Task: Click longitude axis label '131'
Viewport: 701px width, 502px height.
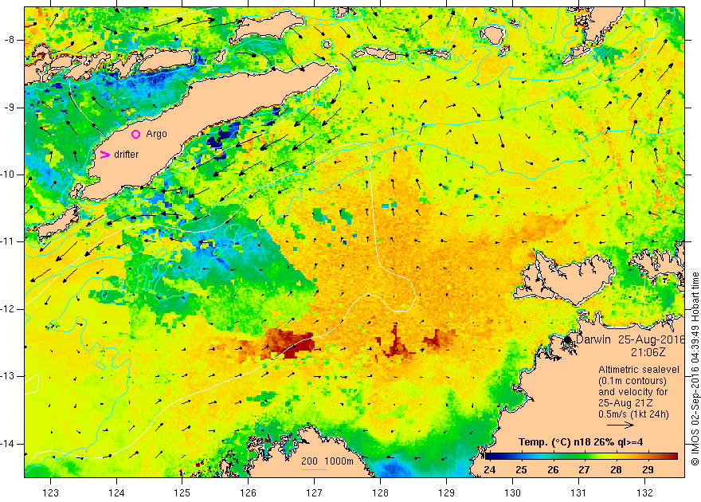Action: click(578, 492)
